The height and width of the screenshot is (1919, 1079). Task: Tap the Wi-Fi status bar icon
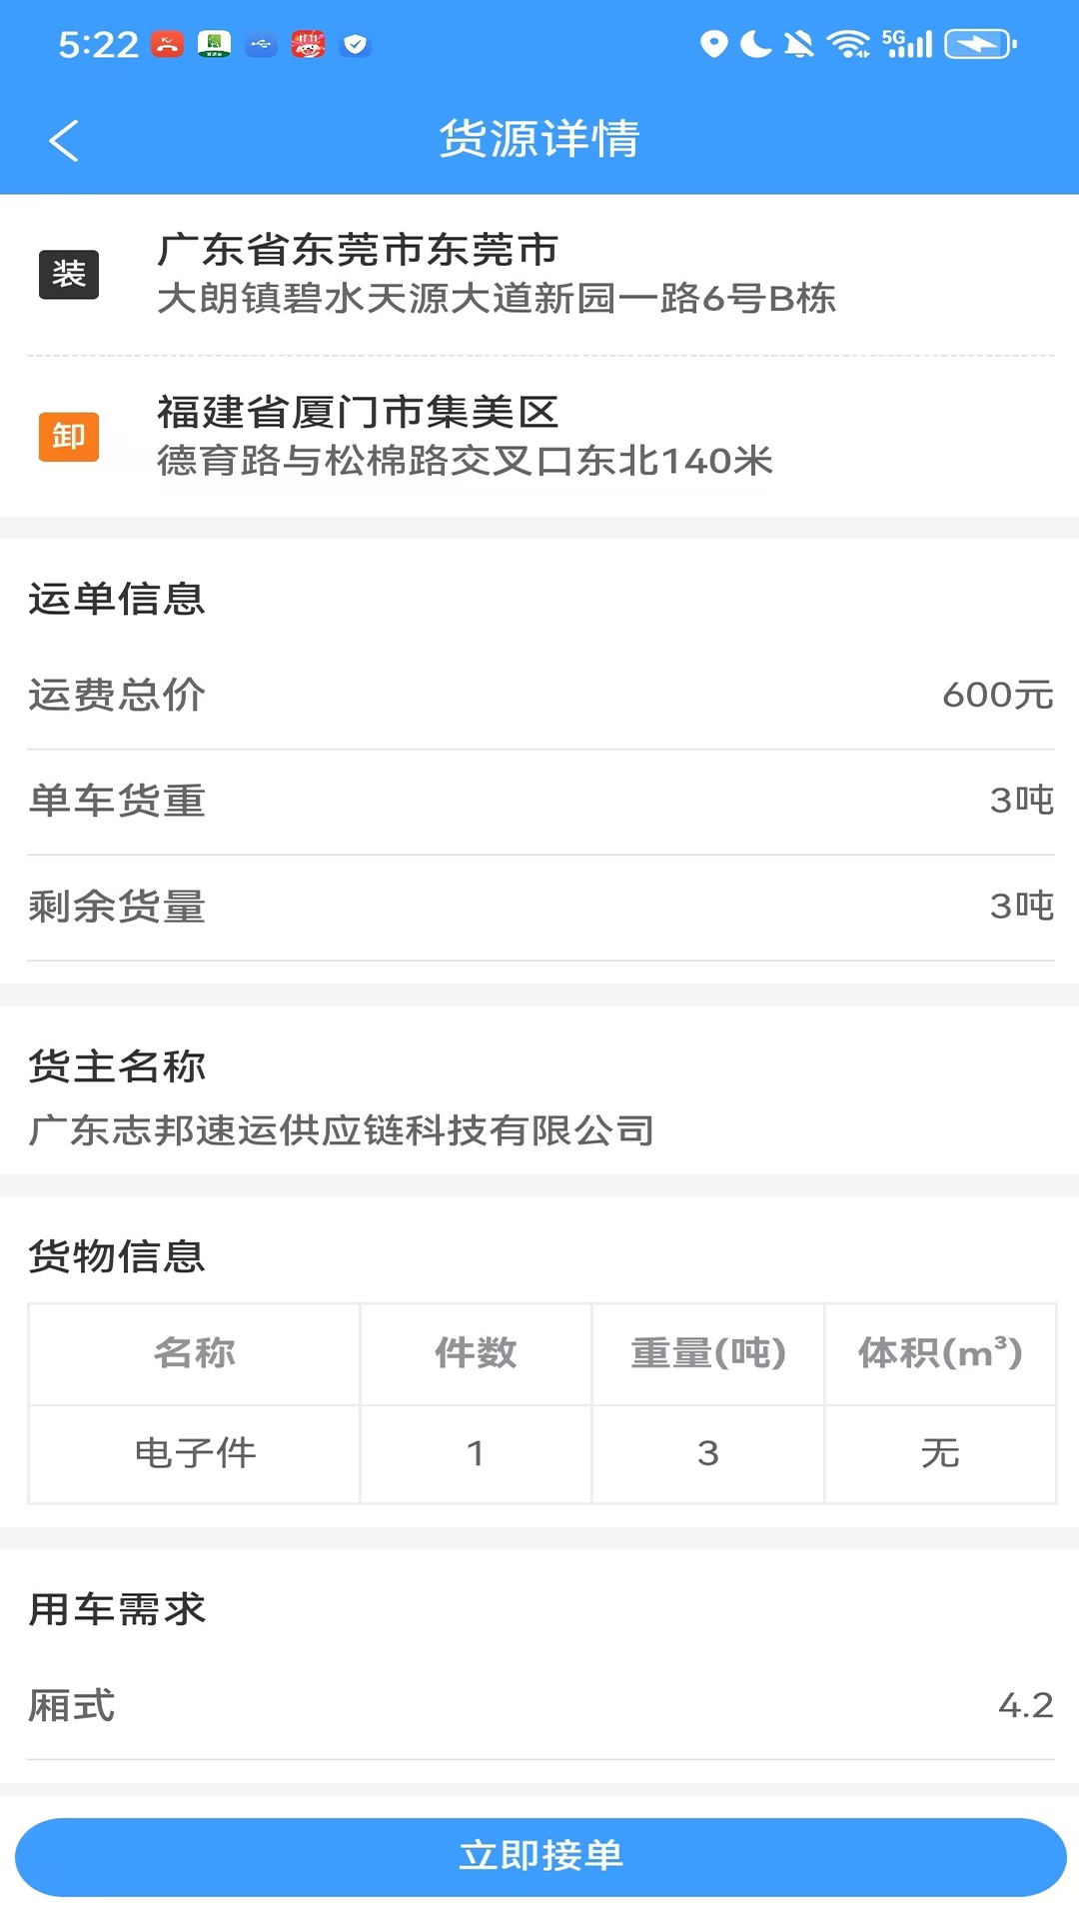[849, 44]
